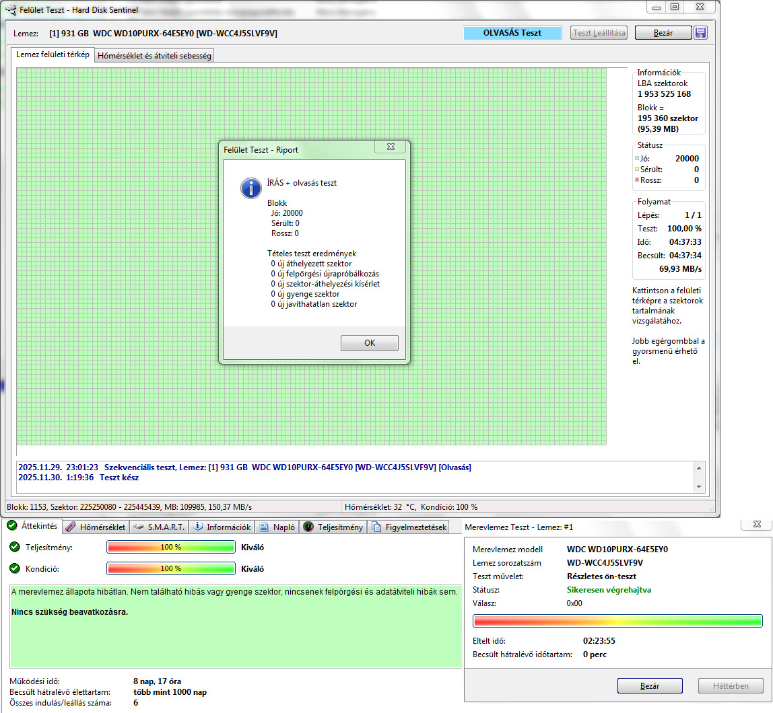Close the Merevlemez Teszt dialog
The image size is (773, 713).
[758, 525]
